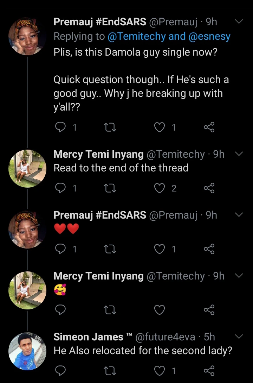Open chevron menu on "Read to the end" tweet

point(239,154)
